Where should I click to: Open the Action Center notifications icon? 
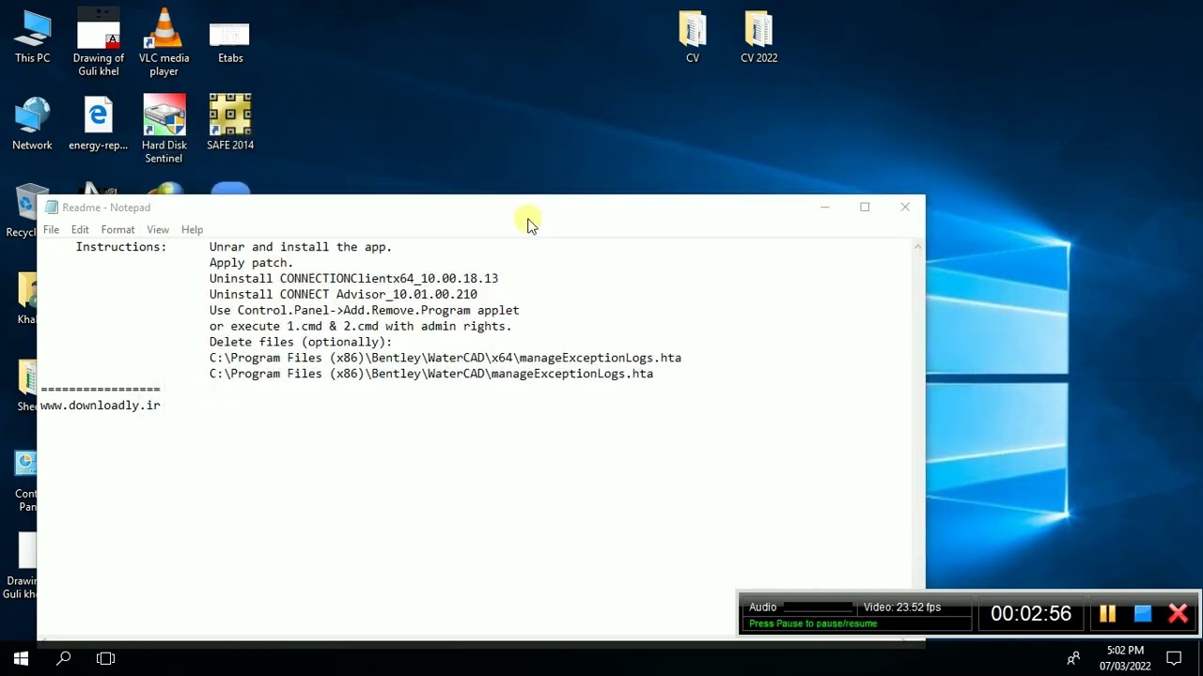pyautogui.click(x=1174, y=659)
